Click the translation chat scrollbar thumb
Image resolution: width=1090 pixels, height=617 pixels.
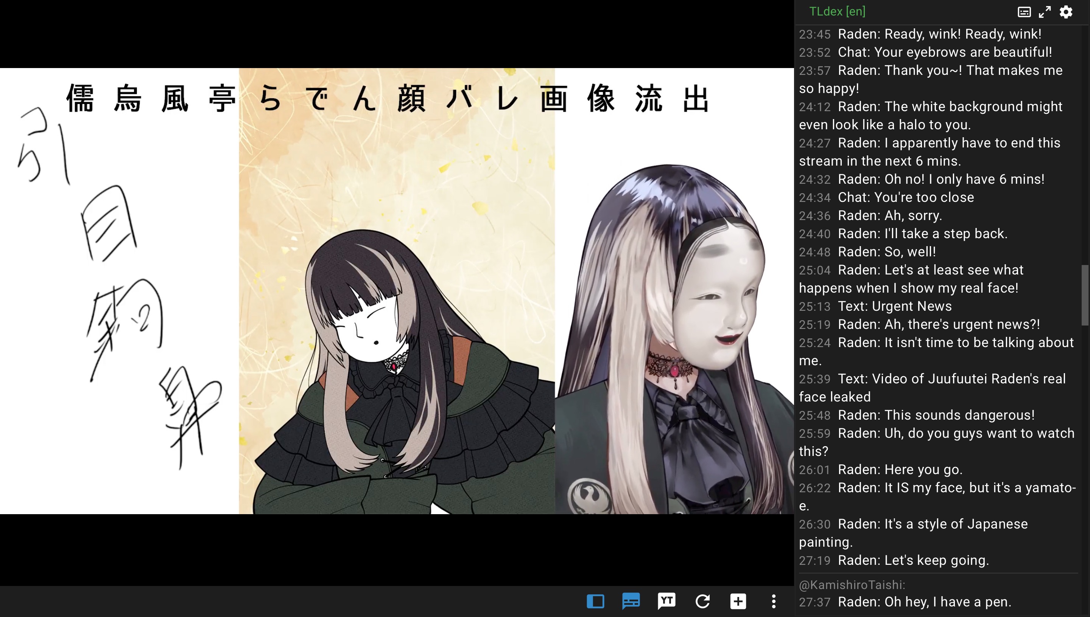(1084, 295)
